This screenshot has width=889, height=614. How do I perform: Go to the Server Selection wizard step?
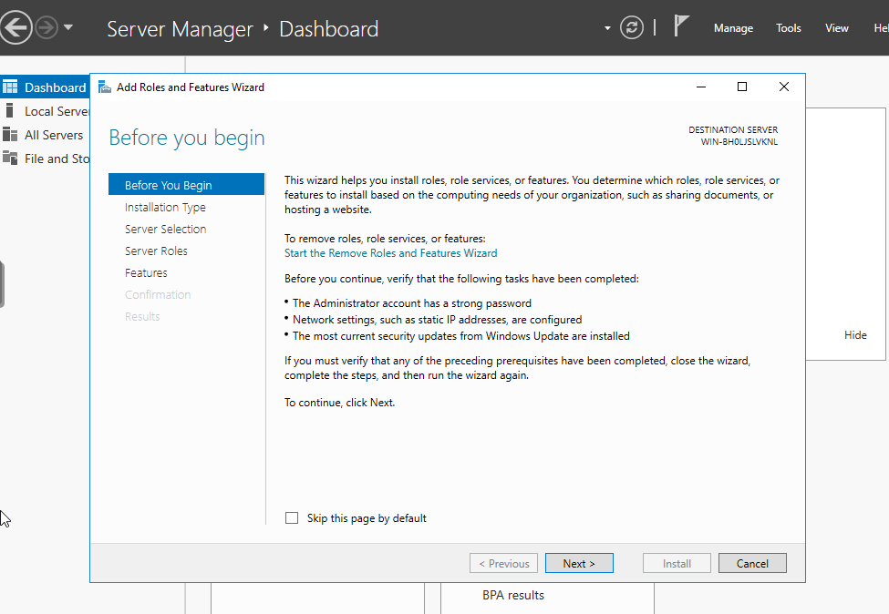(x=166, y=229)
